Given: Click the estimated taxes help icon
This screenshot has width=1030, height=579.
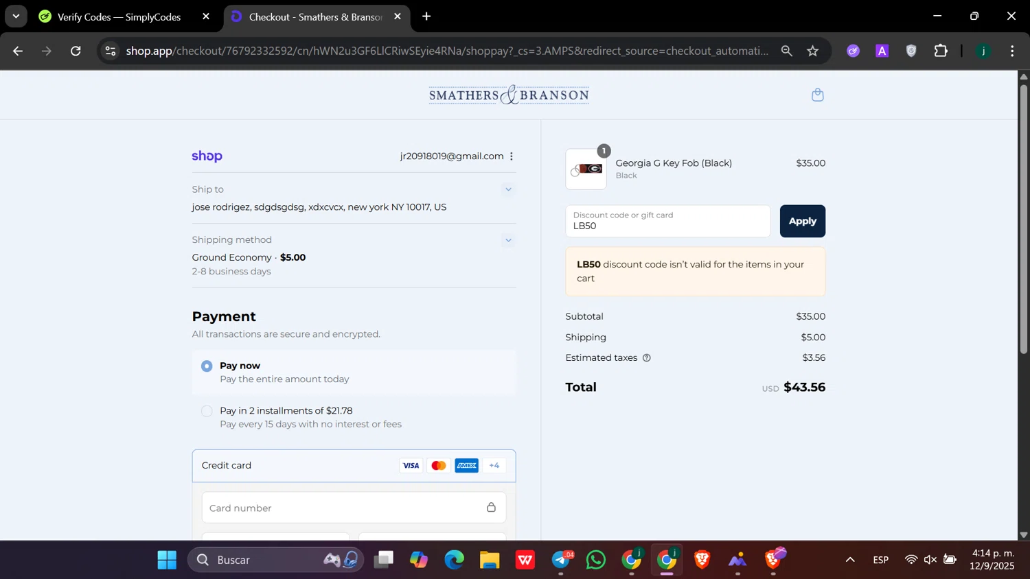Looking at the screenshot, I should [646, 358].
